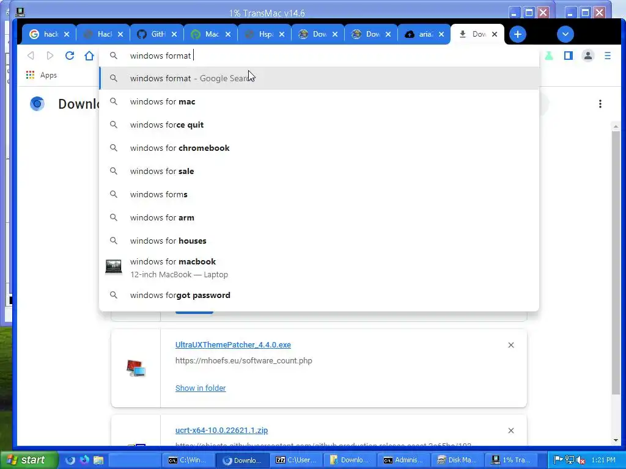Click the address bar text field
626x469 pixels.
tap(319, 56)
